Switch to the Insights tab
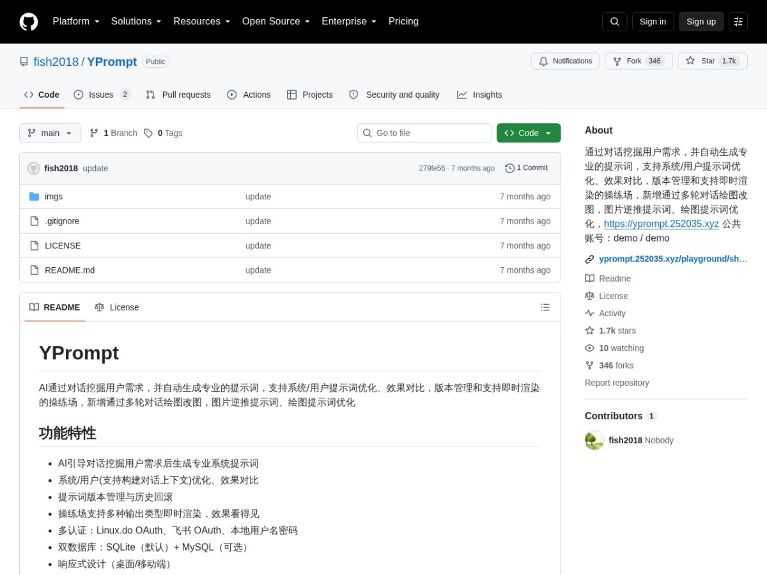 479,95
